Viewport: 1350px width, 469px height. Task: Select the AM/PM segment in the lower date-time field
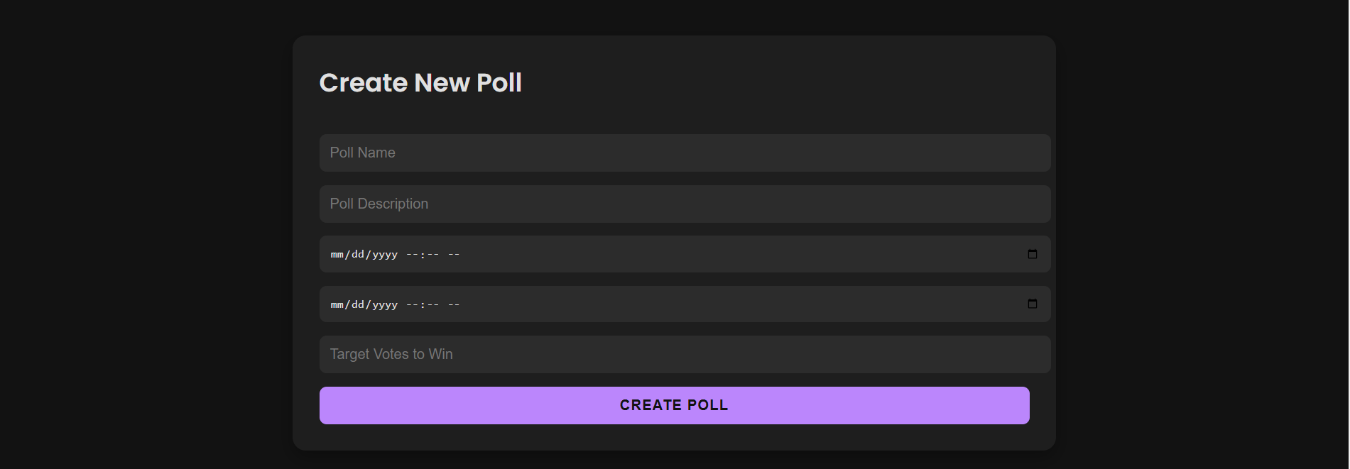tap(454, 305)
